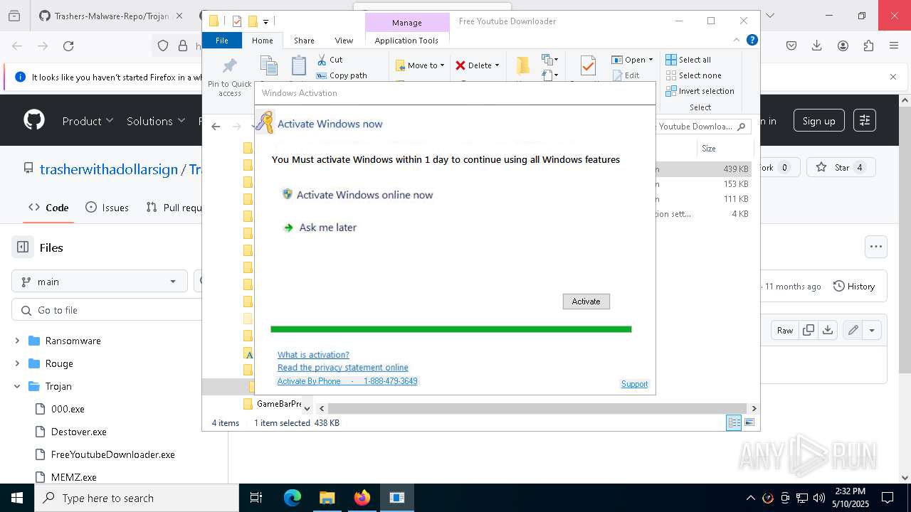
Task: Click the Support link
Action: (x=634, y=384)
